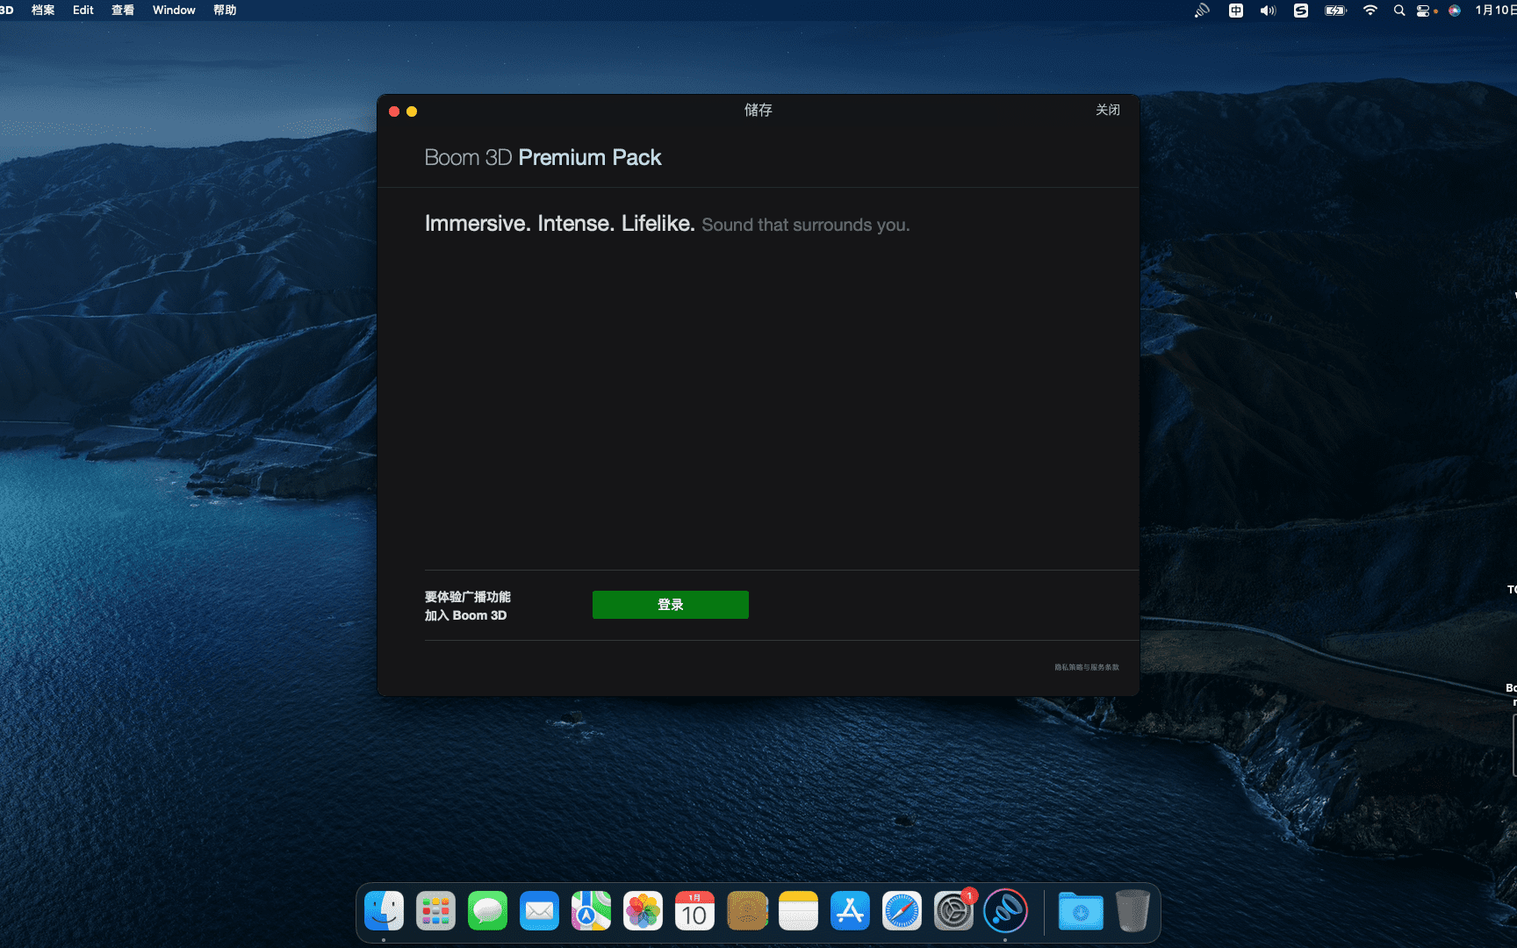Switch the Chinese input method icon
The height and width of the screenshot is (948, 1517).
[x=1235, y=11]
